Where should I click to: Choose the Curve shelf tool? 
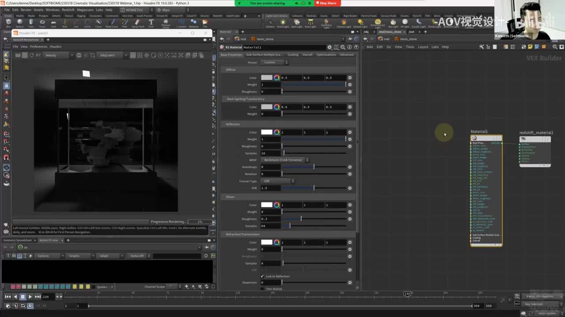click(98, 23)
